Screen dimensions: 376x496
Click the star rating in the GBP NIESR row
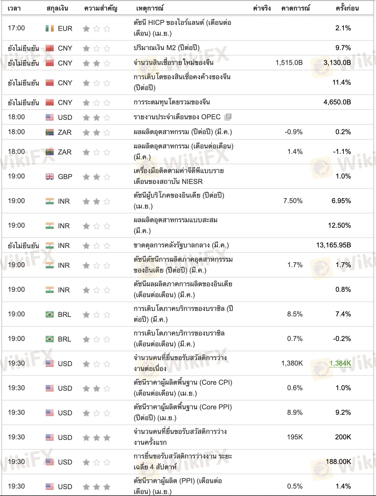point(96,177)
